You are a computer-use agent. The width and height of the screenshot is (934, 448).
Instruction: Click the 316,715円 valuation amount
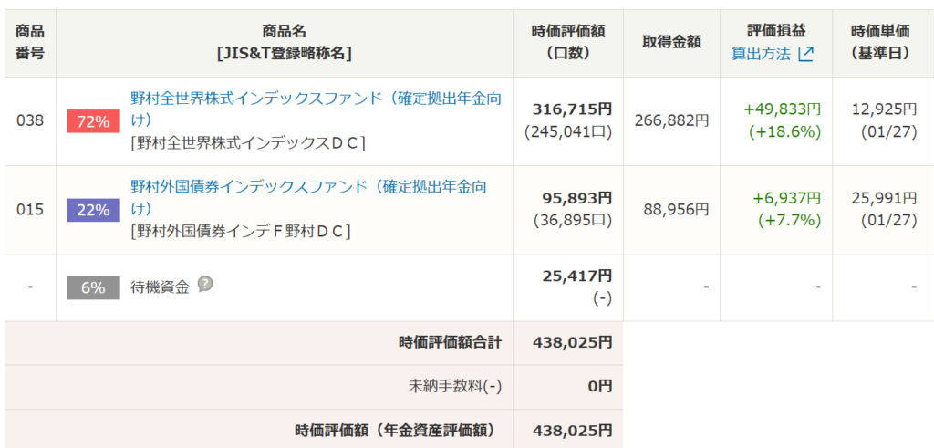[x=572, y=109]
